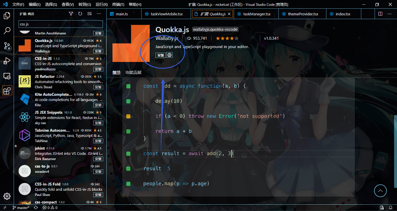Viewport: 397px width, 211px height.
Task: Click the errors and warnings counter
Action: (50, 208)
